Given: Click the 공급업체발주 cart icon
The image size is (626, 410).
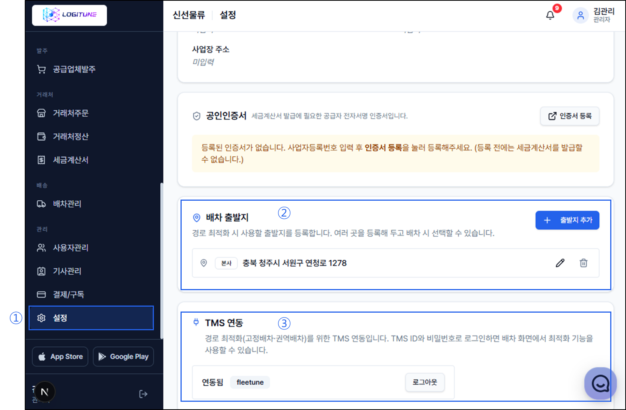Looking at the screenshot, I should [41, 69].
